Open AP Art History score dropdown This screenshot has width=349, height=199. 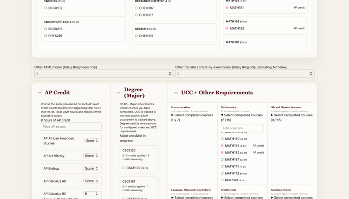tap(91, 156)
